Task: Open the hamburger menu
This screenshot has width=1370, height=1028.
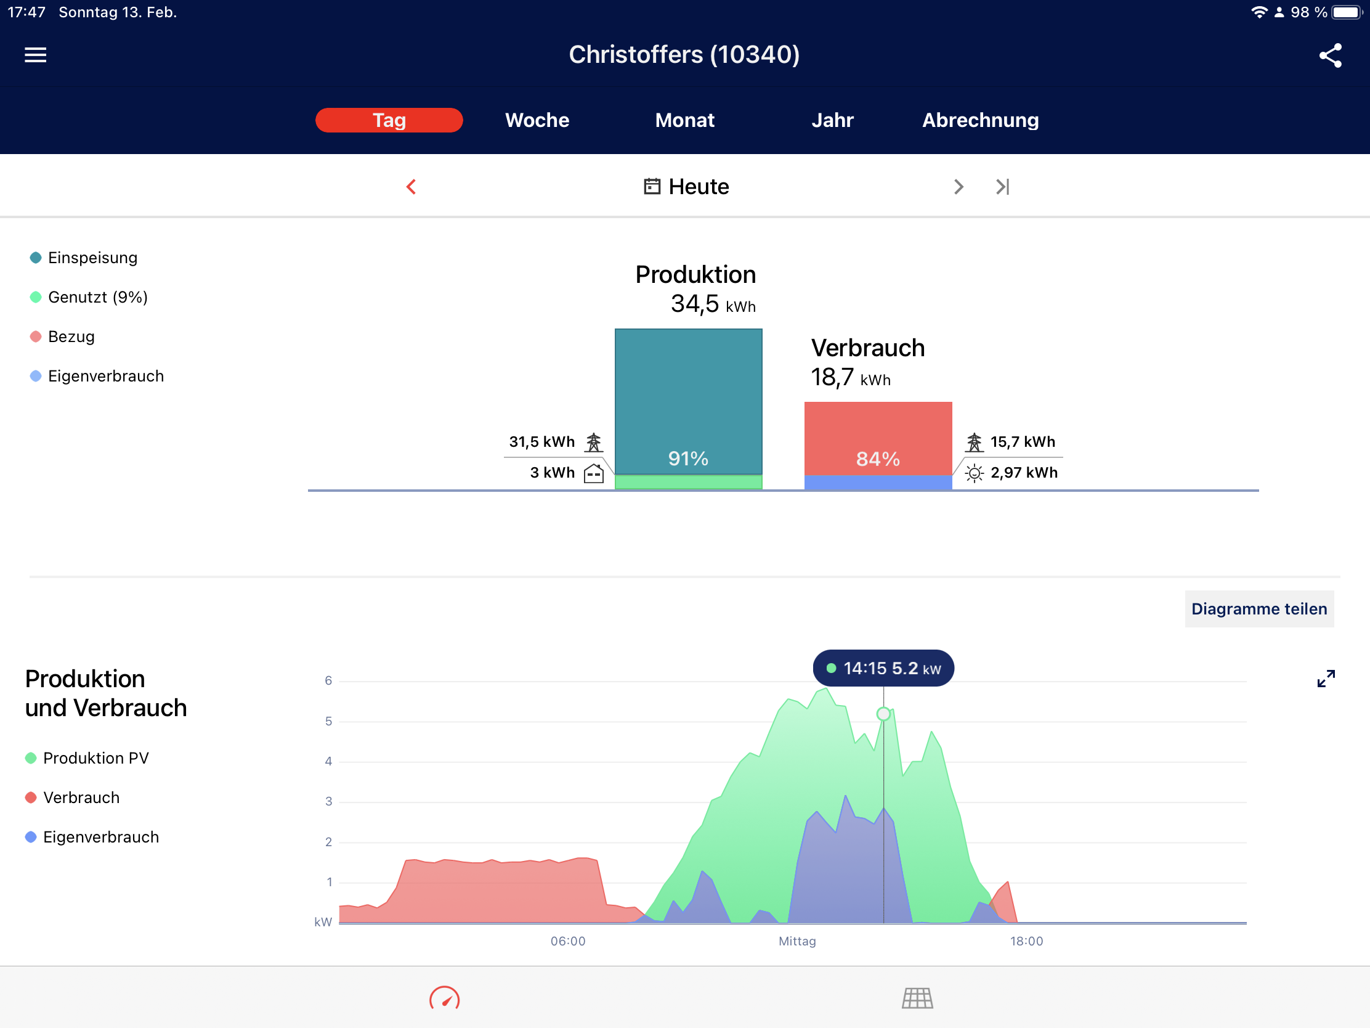Action: [x=35, y=55]
